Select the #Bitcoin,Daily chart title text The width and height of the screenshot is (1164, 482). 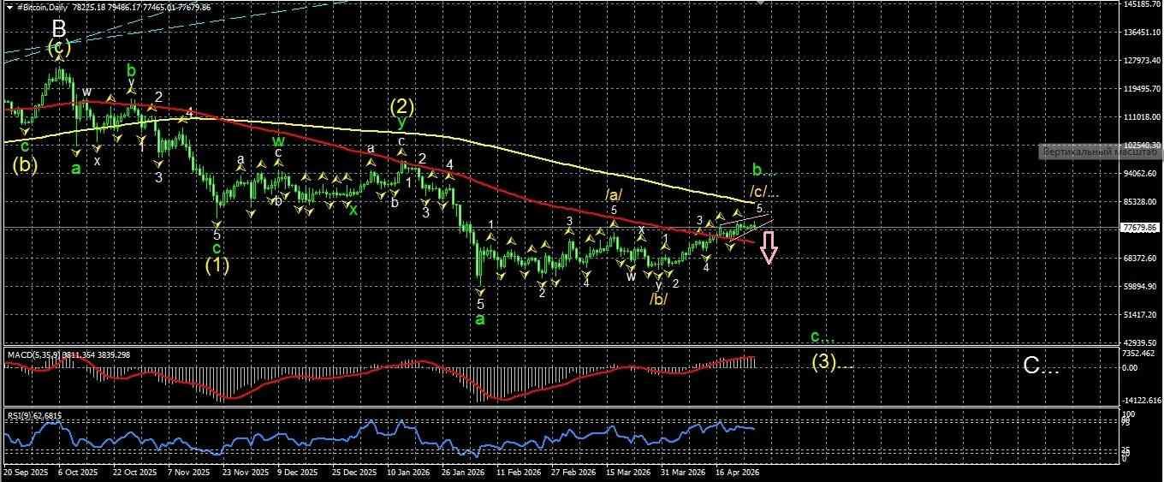coord(43,7)
